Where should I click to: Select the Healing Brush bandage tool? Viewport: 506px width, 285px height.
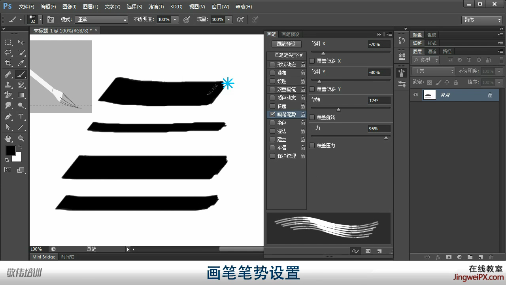tap(8, 74)
